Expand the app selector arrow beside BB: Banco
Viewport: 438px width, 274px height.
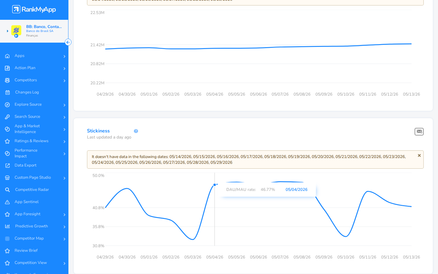7,31
